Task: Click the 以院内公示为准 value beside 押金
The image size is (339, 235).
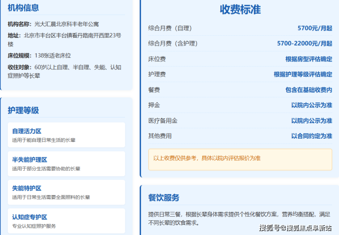Action: (312, 105)
